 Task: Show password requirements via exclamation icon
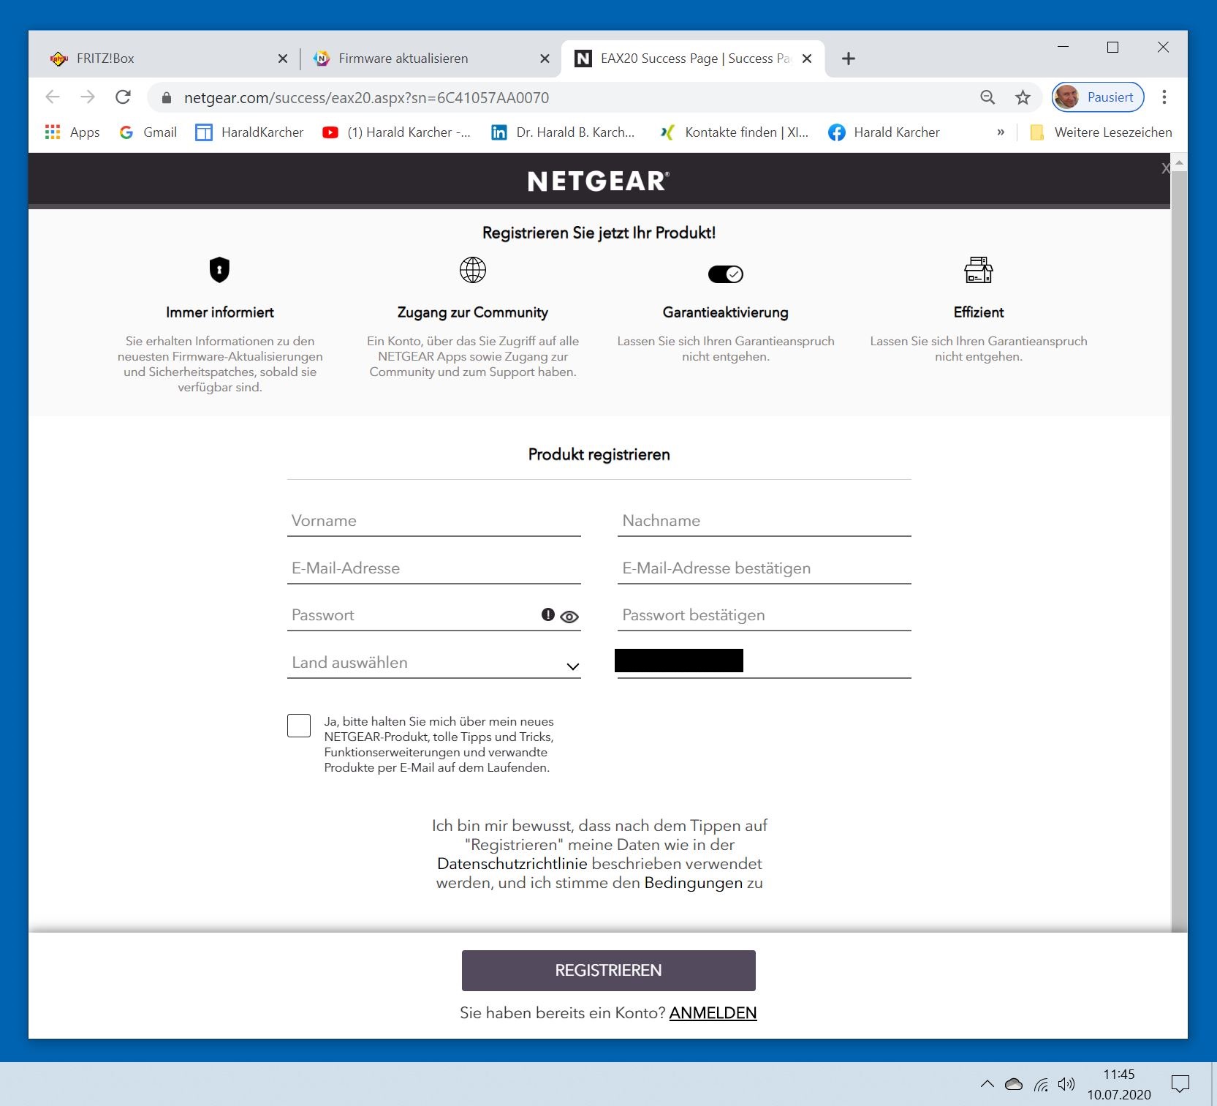point(547,614)
